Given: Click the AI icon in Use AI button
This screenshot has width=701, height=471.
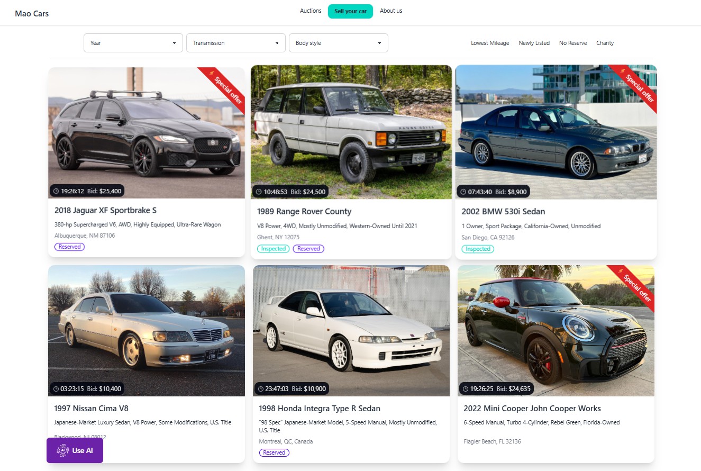Looking at the screenshot, I should pos(63,450).
